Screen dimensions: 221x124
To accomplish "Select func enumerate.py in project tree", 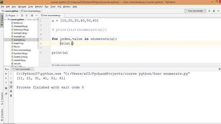I will (22, 50).
